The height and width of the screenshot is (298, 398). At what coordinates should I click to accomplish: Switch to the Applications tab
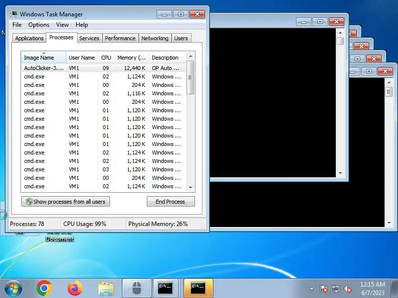click(29, 38)
